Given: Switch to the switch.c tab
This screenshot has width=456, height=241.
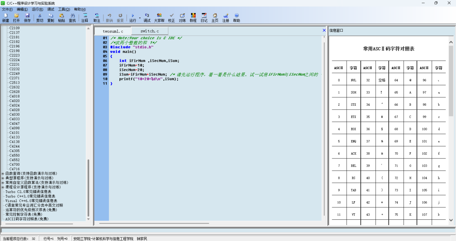Looking at the screenshot, I should (x=149, y=31).
